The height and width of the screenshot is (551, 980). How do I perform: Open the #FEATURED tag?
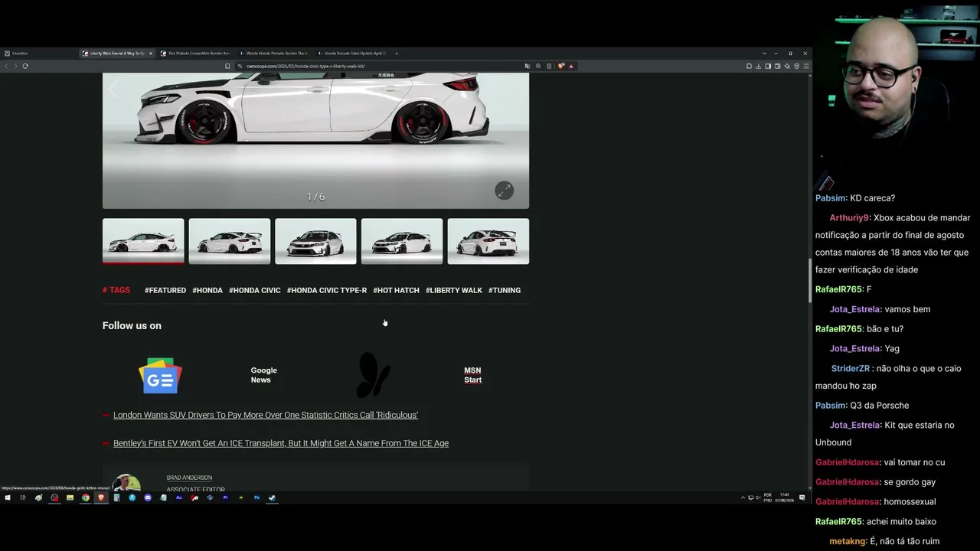point(165,290)
